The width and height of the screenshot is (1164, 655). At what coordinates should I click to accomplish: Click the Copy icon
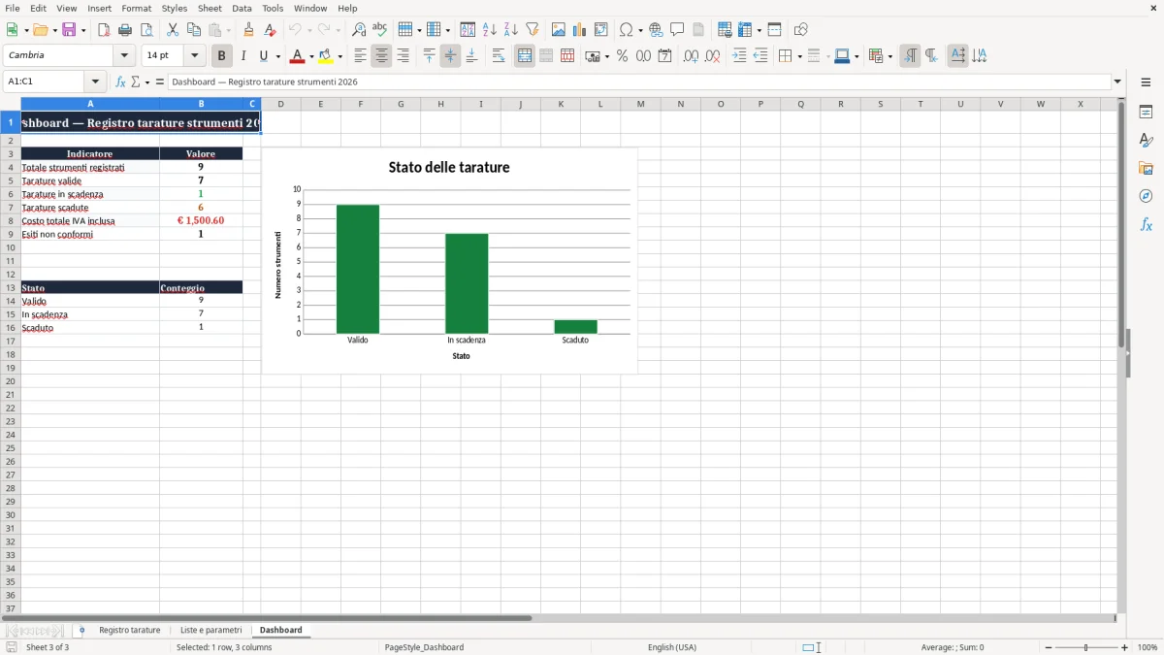(194, 30)
